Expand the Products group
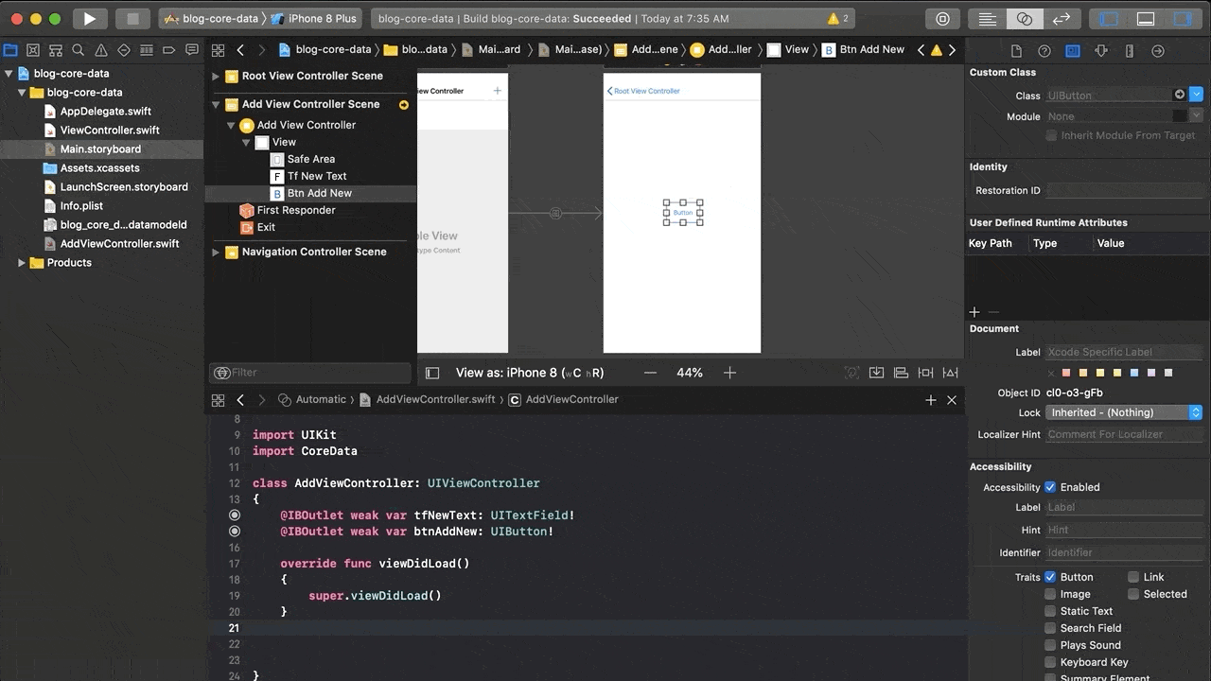Viewport: 1211px width, 681px height. [x=22, y=263]
